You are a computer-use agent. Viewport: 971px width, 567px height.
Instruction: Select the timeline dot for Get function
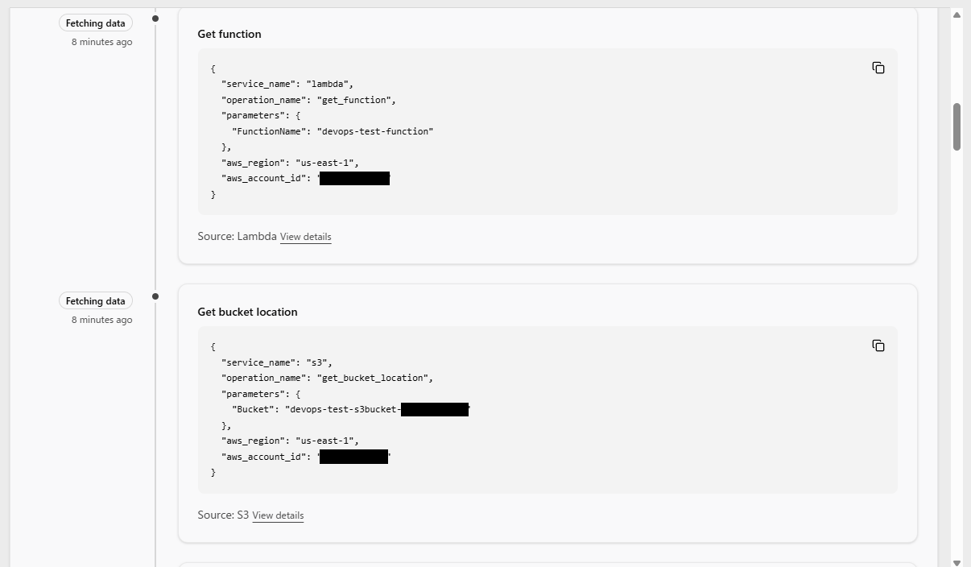coord(155,19)
